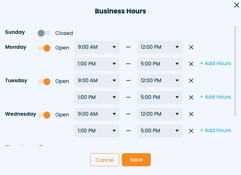Screen dimensions: 241x175
Task: Remove Tuesday's morning hours row
Action: 191,81
